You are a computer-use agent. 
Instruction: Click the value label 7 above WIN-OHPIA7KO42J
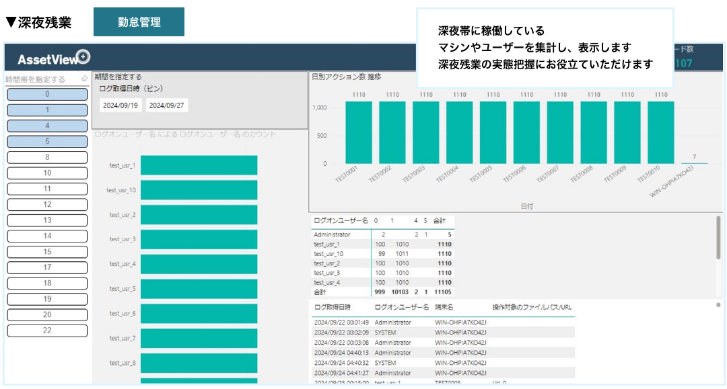695,157
